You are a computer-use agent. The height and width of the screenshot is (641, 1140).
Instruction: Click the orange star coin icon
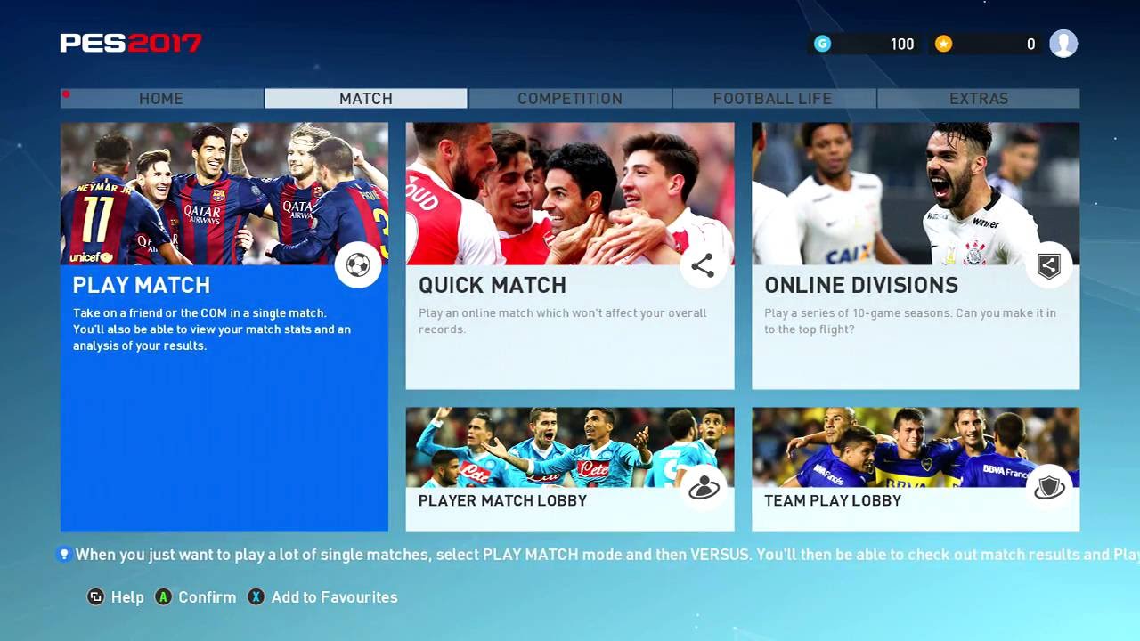pos(943,44)
